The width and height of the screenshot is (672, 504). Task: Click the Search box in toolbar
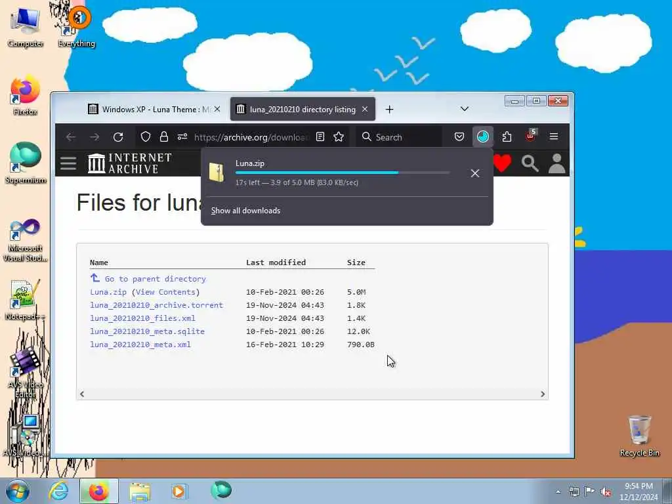coord(398,137)
